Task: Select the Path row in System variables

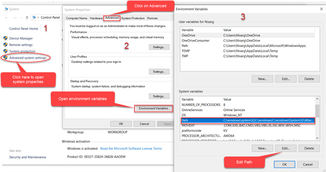Action: coord(248,120)
